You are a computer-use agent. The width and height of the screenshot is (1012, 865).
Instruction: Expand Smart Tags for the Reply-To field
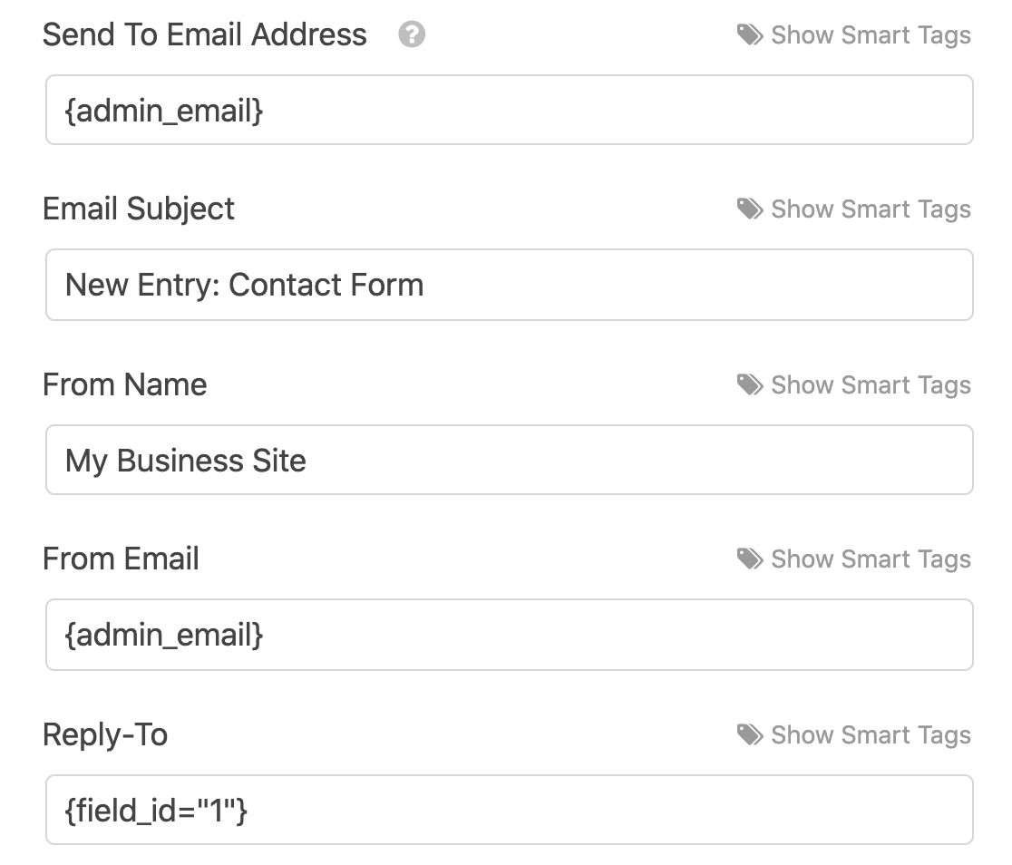pyautogui.click(x=871, y=734)
